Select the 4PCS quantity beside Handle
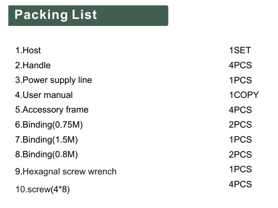The image size is (278, 208). click(240, 65)
